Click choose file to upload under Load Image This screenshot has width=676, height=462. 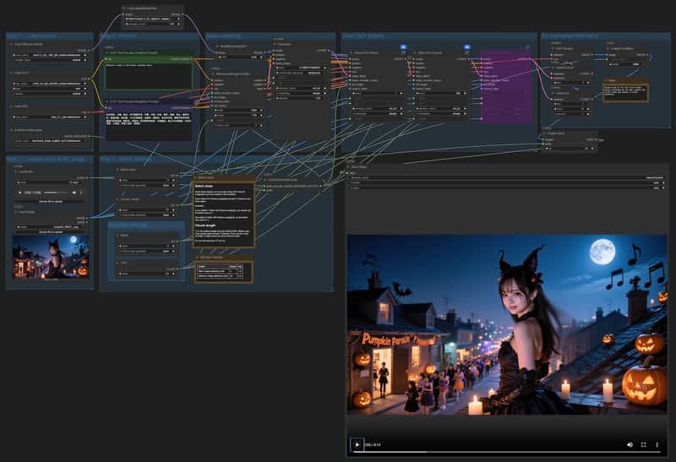[49, 231]
